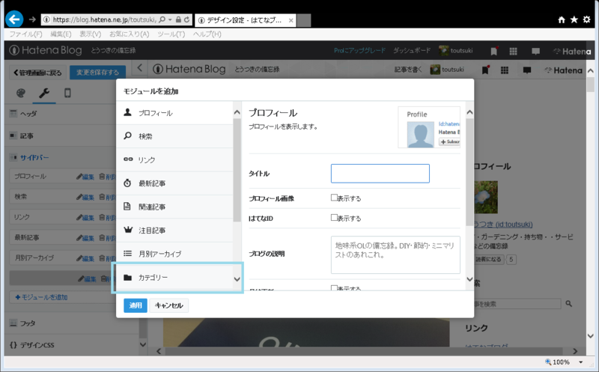
Task: Open favorites star icon
Action: point(574,19)
